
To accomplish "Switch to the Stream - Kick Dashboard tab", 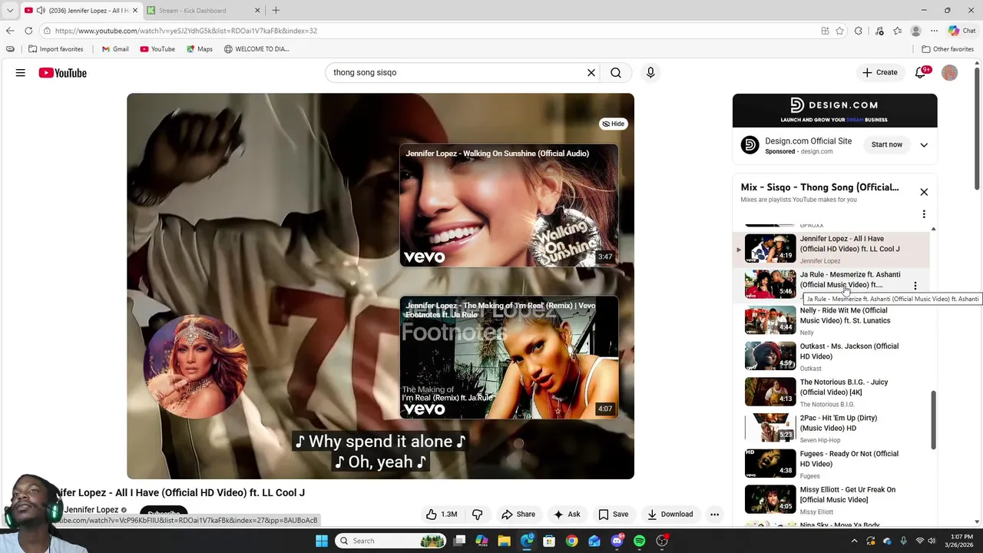I will [x=204, y=11].
